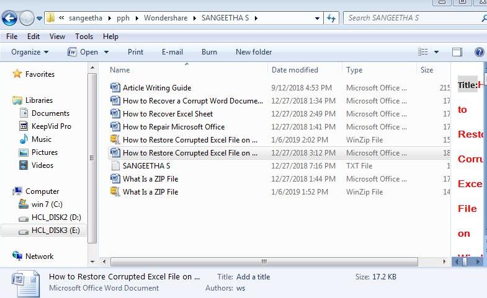Click the Word document thumbnail in details pane

click(x=26, y=283)
